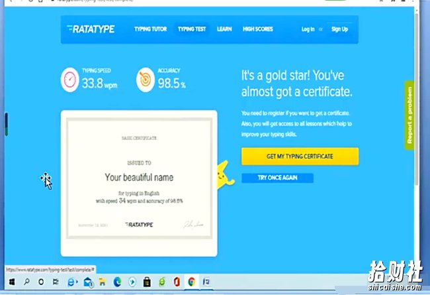The height and width of the screenshot is (295, 430).
Task: Open Cortana circle icon in taskbar
Action: (x=41, y=282)
